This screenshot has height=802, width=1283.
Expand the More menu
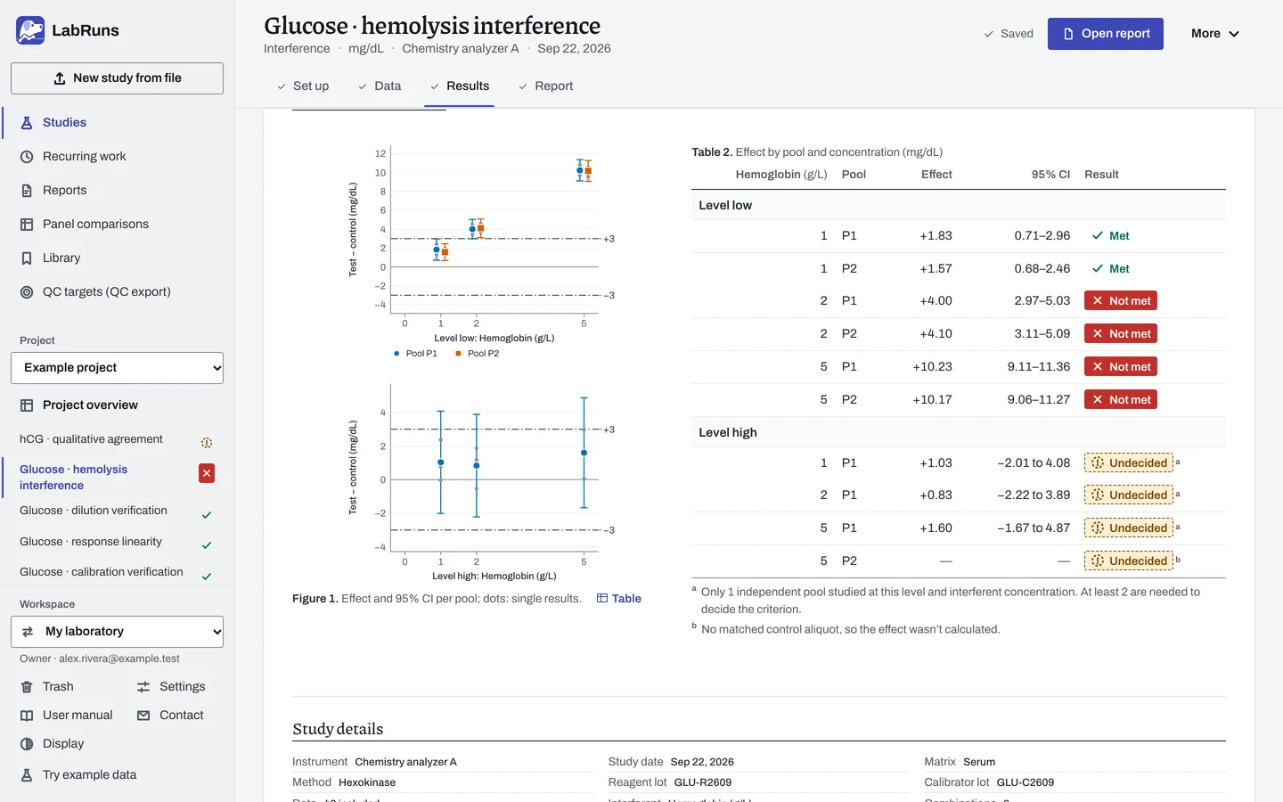tap(1215, 34)
